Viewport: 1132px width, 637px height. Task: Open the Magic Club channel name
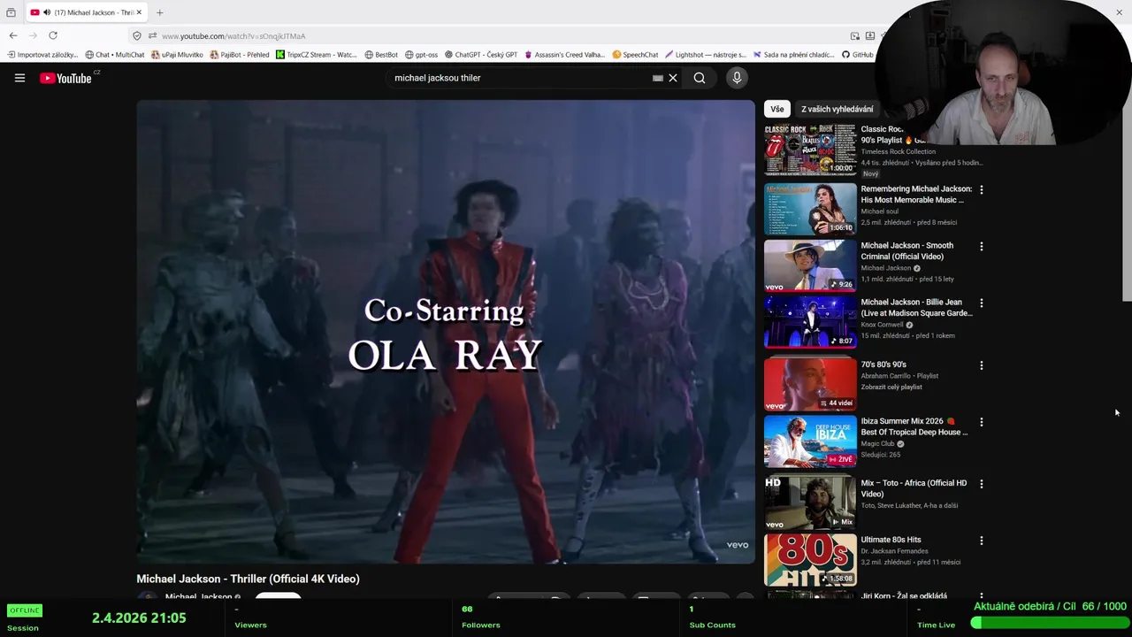click(x=877, y=443)
